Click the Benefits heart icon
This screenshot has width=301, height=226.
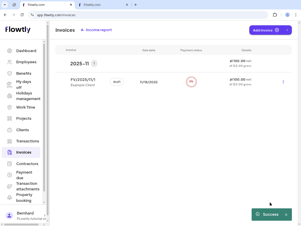pyautogui.click(x=9, y=73)
